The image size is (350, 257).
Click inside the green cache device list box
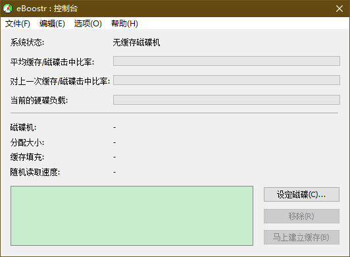click(x=132, y=216)
